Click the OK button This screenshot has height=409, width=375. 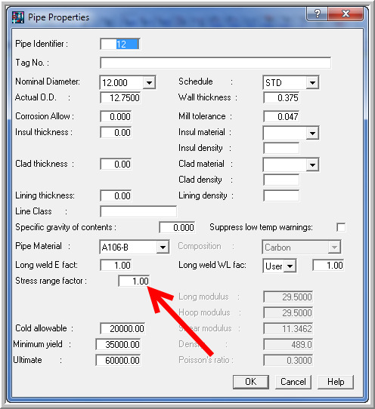250,382
